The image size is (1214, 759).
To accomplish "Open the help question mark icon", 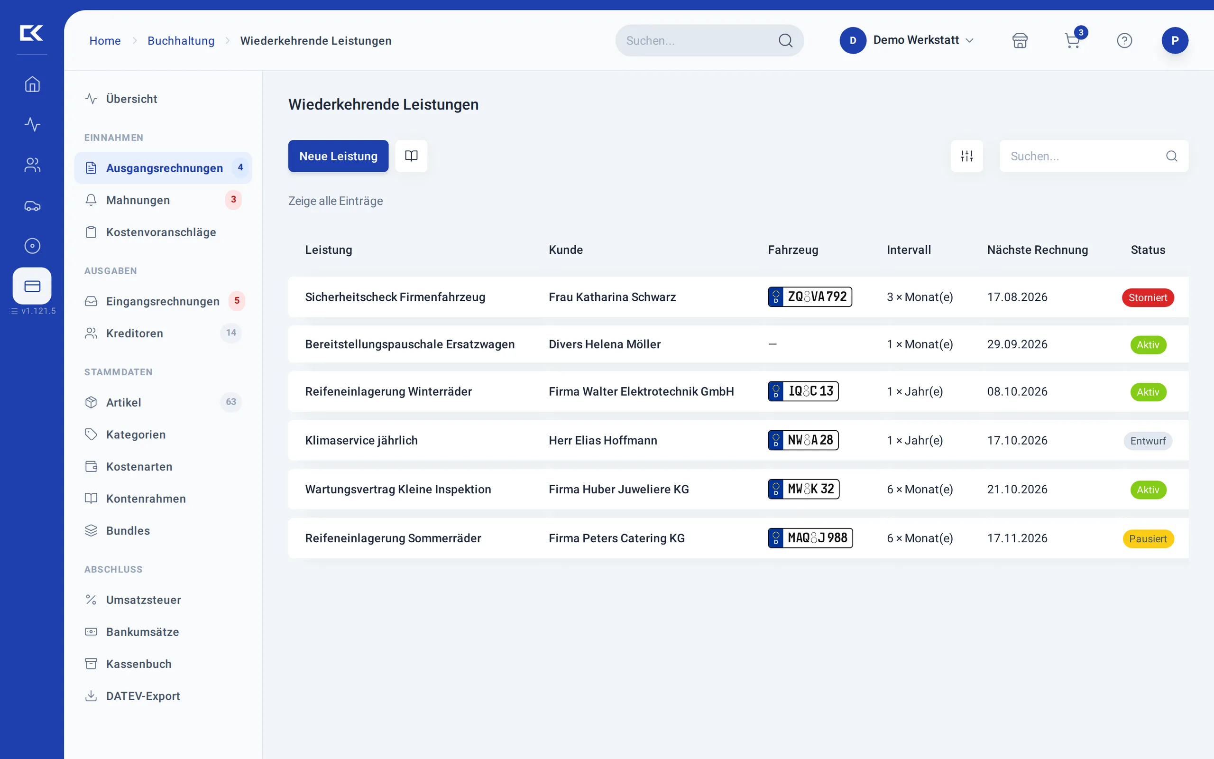I will pos(1124,40).
